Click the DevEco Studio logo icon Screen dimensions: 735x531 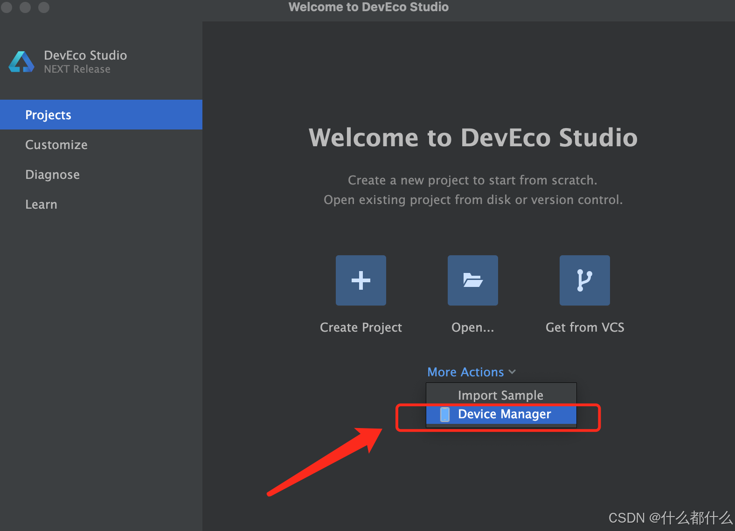click(x=21, y=62)
